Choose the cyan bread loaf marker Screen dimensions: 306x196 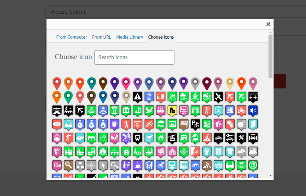tap(80, 138)
